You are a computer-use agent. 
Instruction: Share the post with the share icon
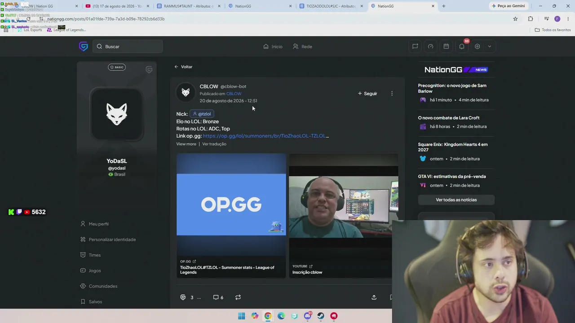tap(374, 297)
